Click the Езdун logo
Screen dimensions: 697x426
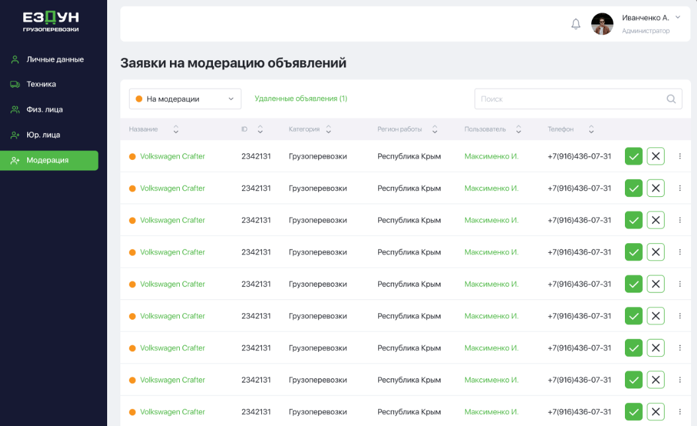pos(50,21)
